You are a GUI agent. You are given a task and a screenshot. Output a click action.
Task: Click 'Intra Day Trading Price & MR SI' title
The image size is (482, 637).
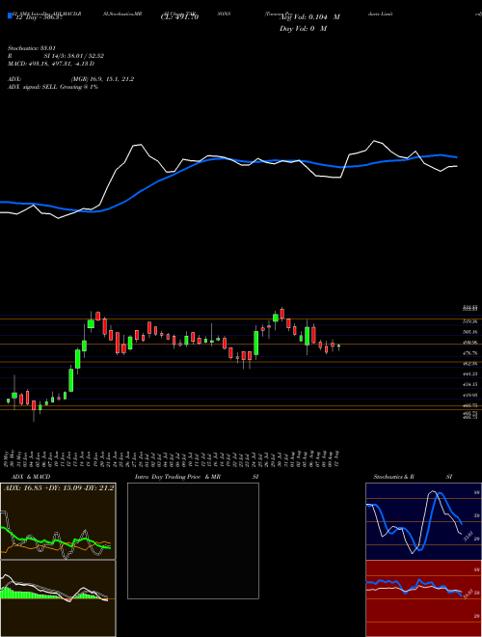pyautogui.click(x=199, y=477)
